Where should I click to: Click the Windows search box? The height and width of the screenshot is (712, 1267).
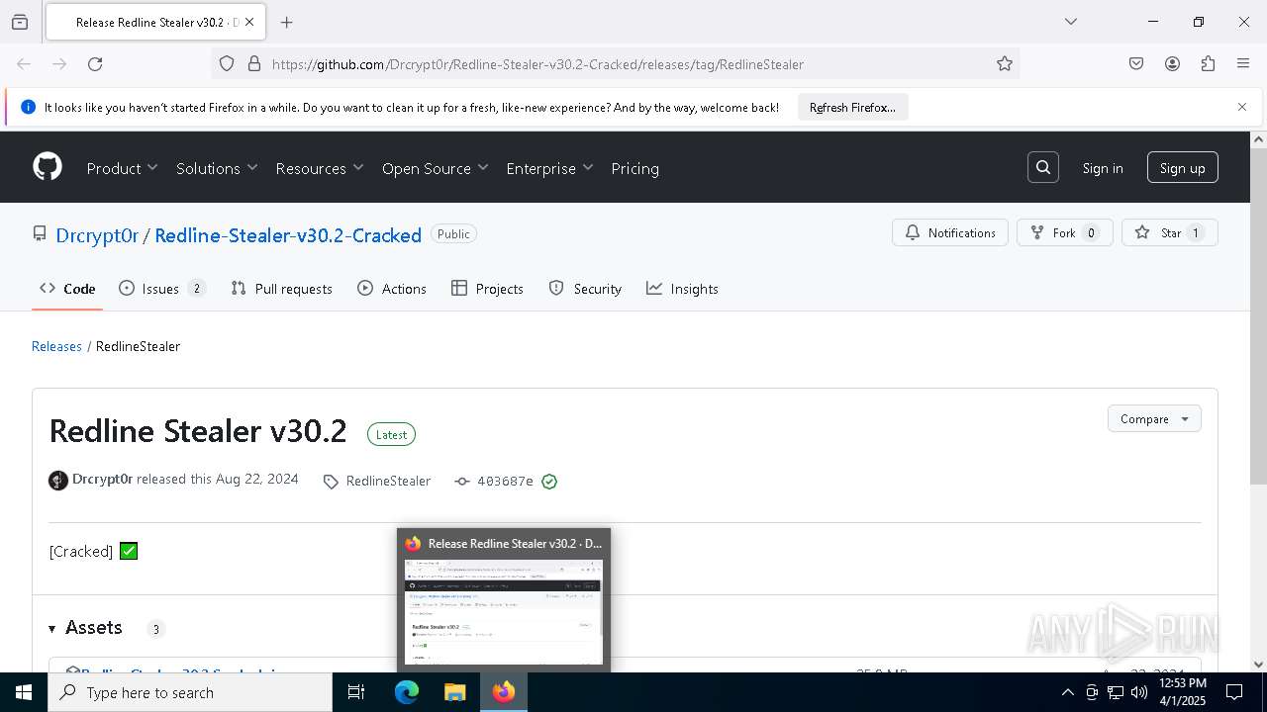point(190,693)
